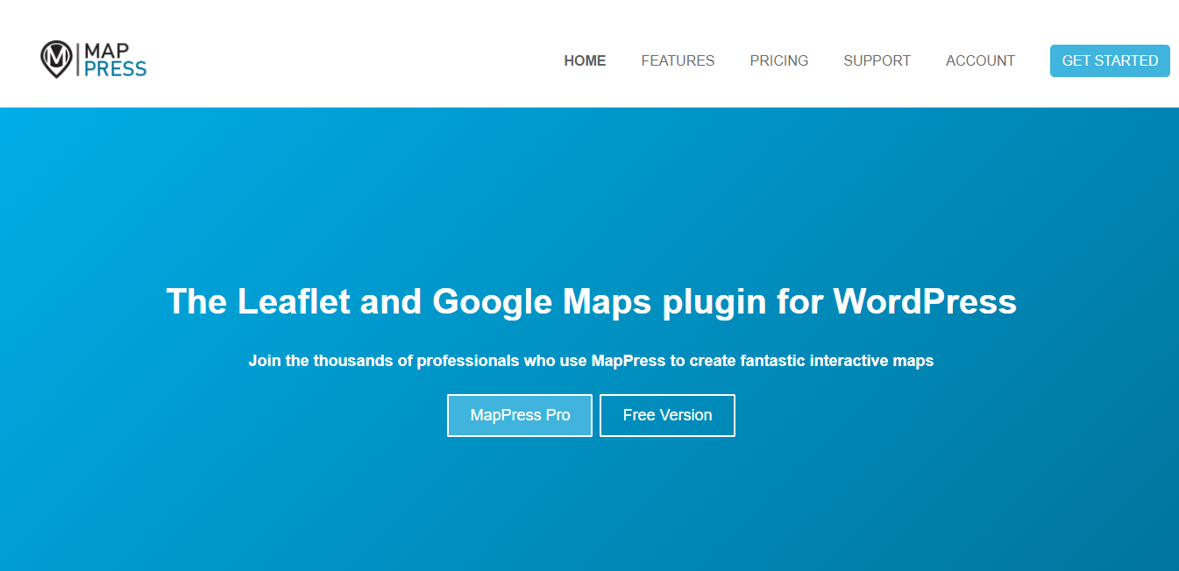
Task: Click the MapPress logo
Action: coord(94,60)
